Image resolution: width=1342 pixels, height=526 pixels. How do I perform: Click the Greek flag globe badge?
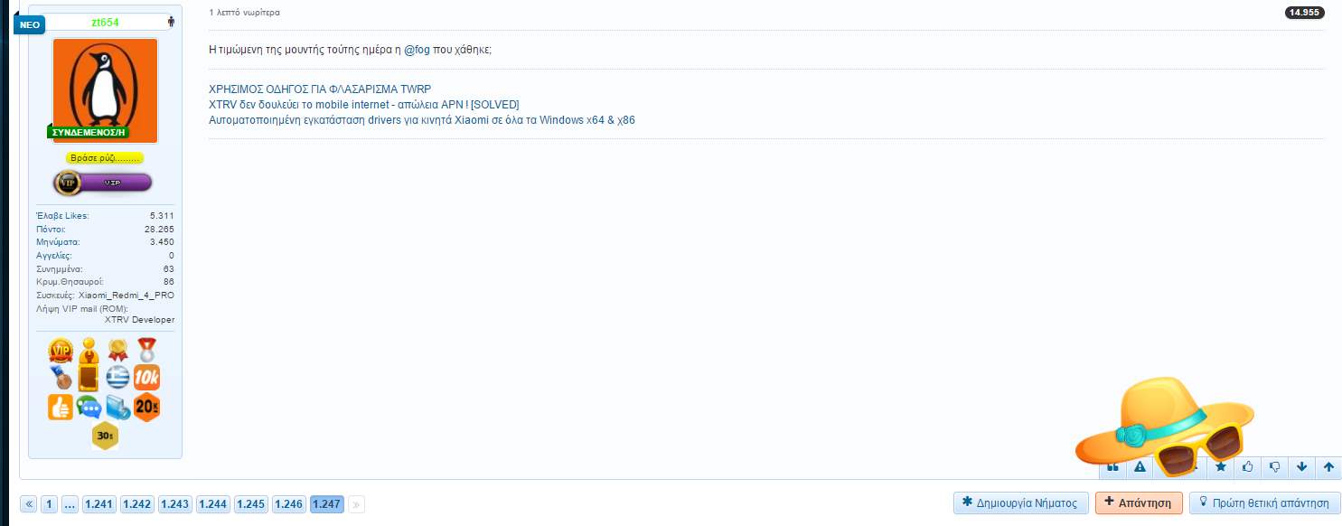117,377
